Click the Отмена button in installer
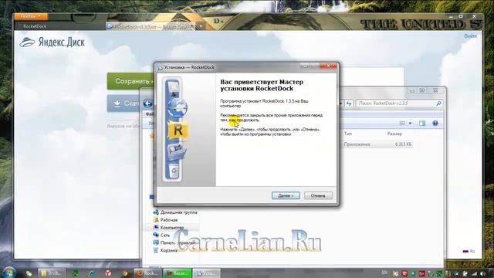494x278 pixels. pyautogui.click(x=318, y=195)
